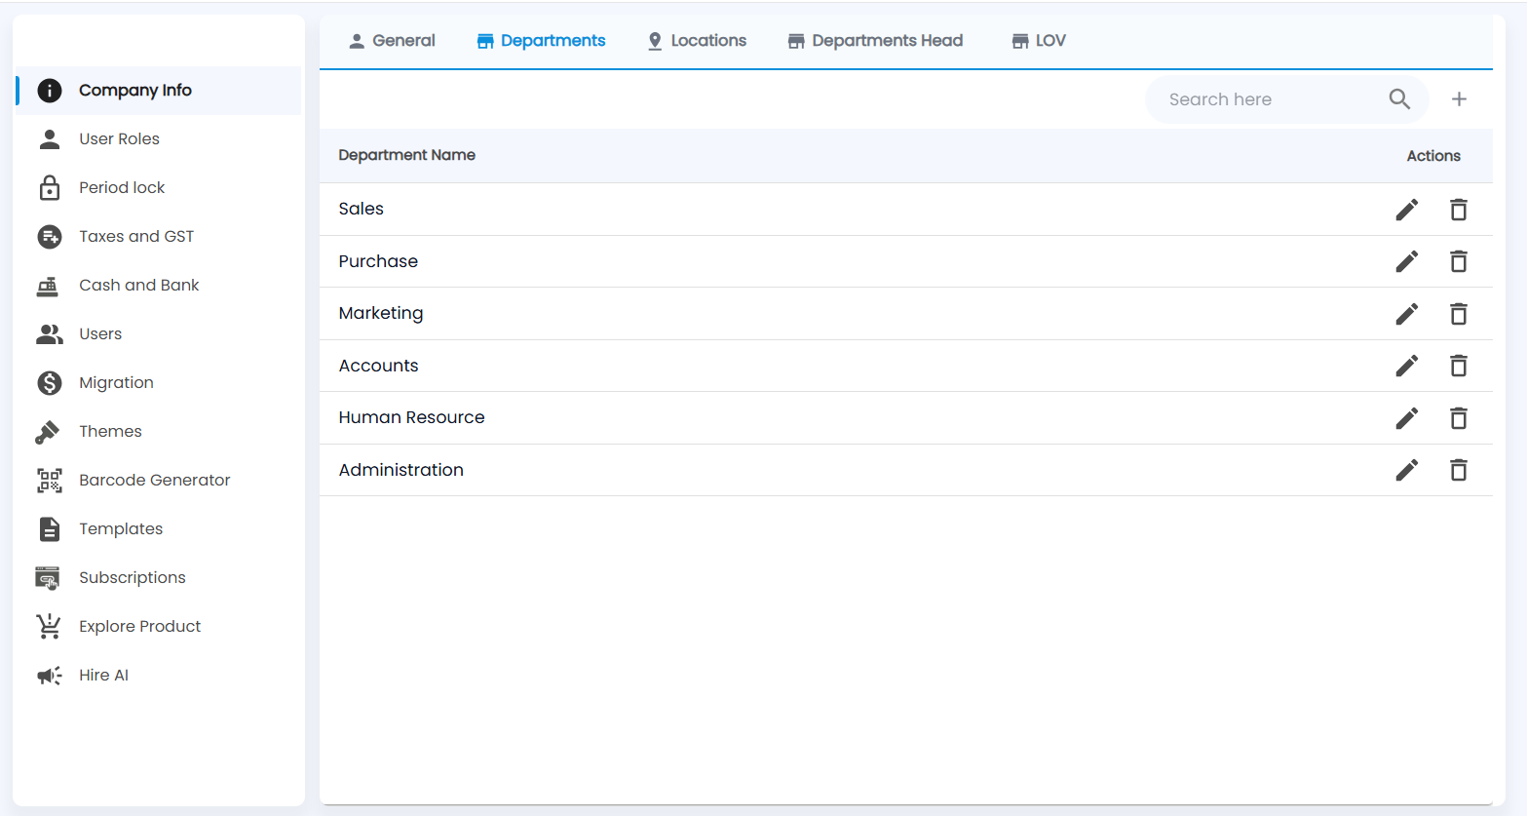1527x816 pixels.
Task: Edit the Sales department
Action: (1406, 210)
